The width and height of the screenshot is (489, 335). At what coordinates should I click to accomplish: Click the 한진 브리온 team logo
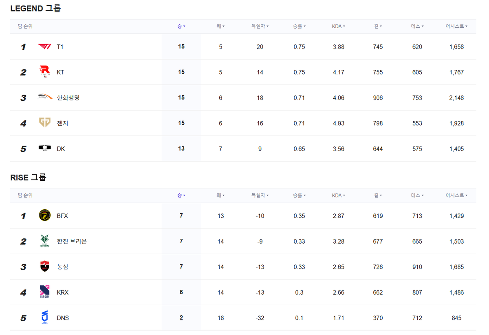coord(44,241)
